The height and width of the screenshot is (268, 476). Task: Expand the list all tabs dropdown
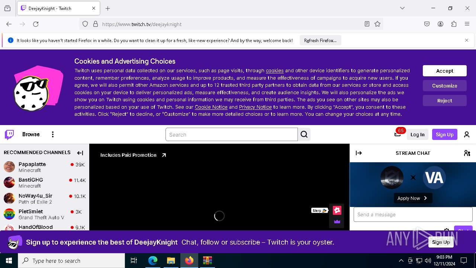tap(402, 8)
